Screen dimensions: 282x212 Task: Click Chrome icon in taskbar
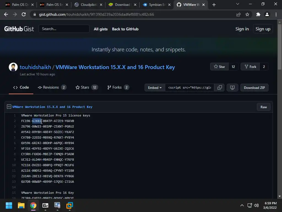tap(33, 205)
